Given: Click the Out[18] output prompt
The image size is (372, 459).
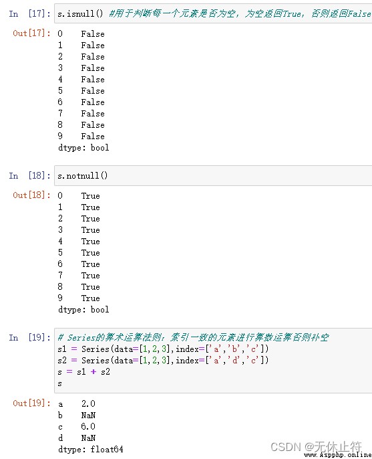Looking at the screenshot, I should point(31,195).
